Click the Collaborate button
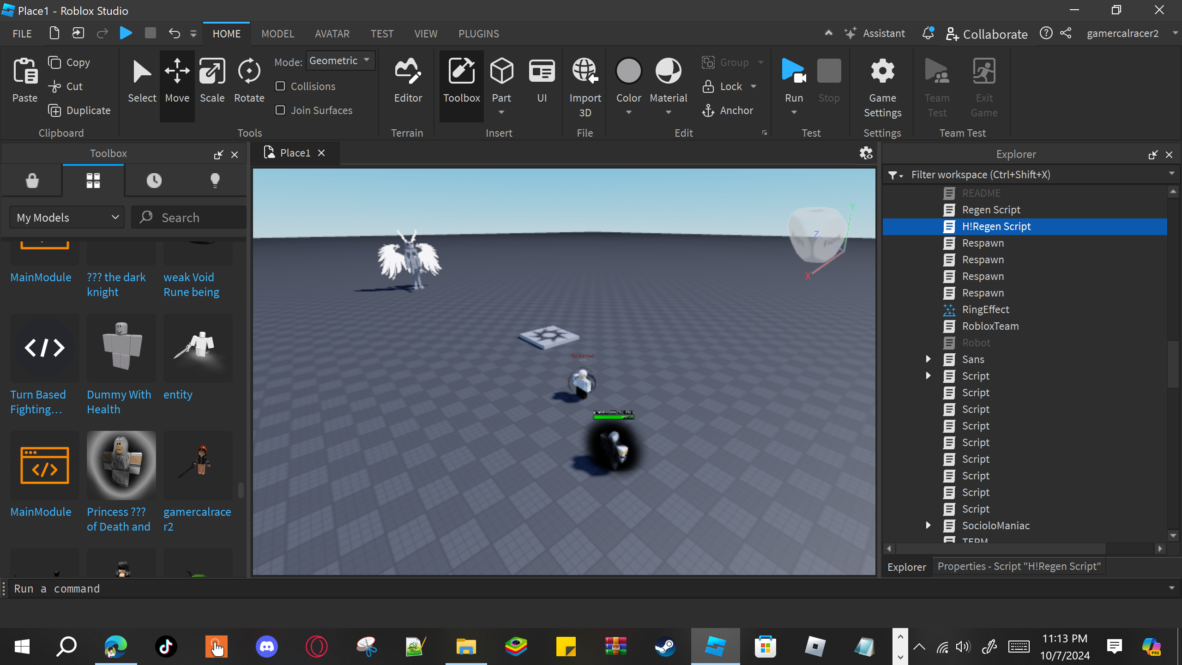This screenshot has height=665, width=1182. (987, 34)
